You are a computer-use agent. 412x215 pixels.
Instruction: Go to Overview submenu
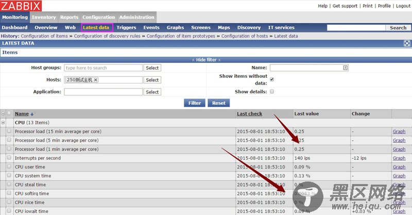(46, 27)
